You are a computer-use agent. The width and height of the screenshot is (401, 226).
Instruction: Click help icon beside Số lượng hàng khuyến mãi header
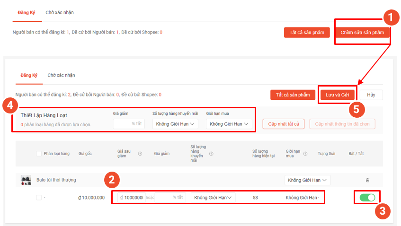(211, 154)
